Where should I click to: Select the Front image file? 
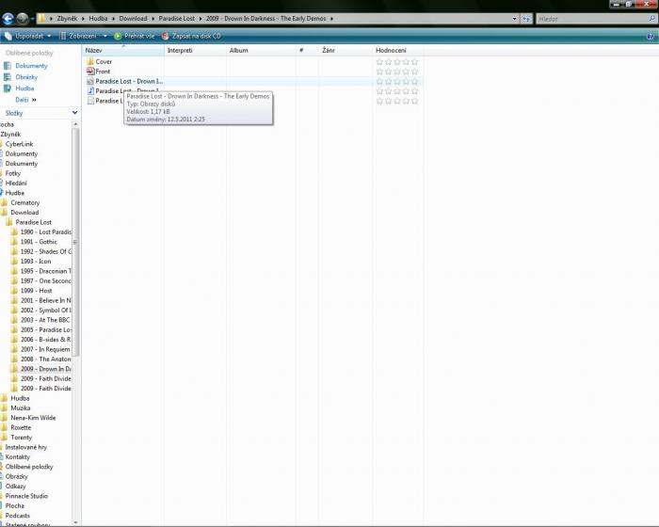(x=103, y=72)
